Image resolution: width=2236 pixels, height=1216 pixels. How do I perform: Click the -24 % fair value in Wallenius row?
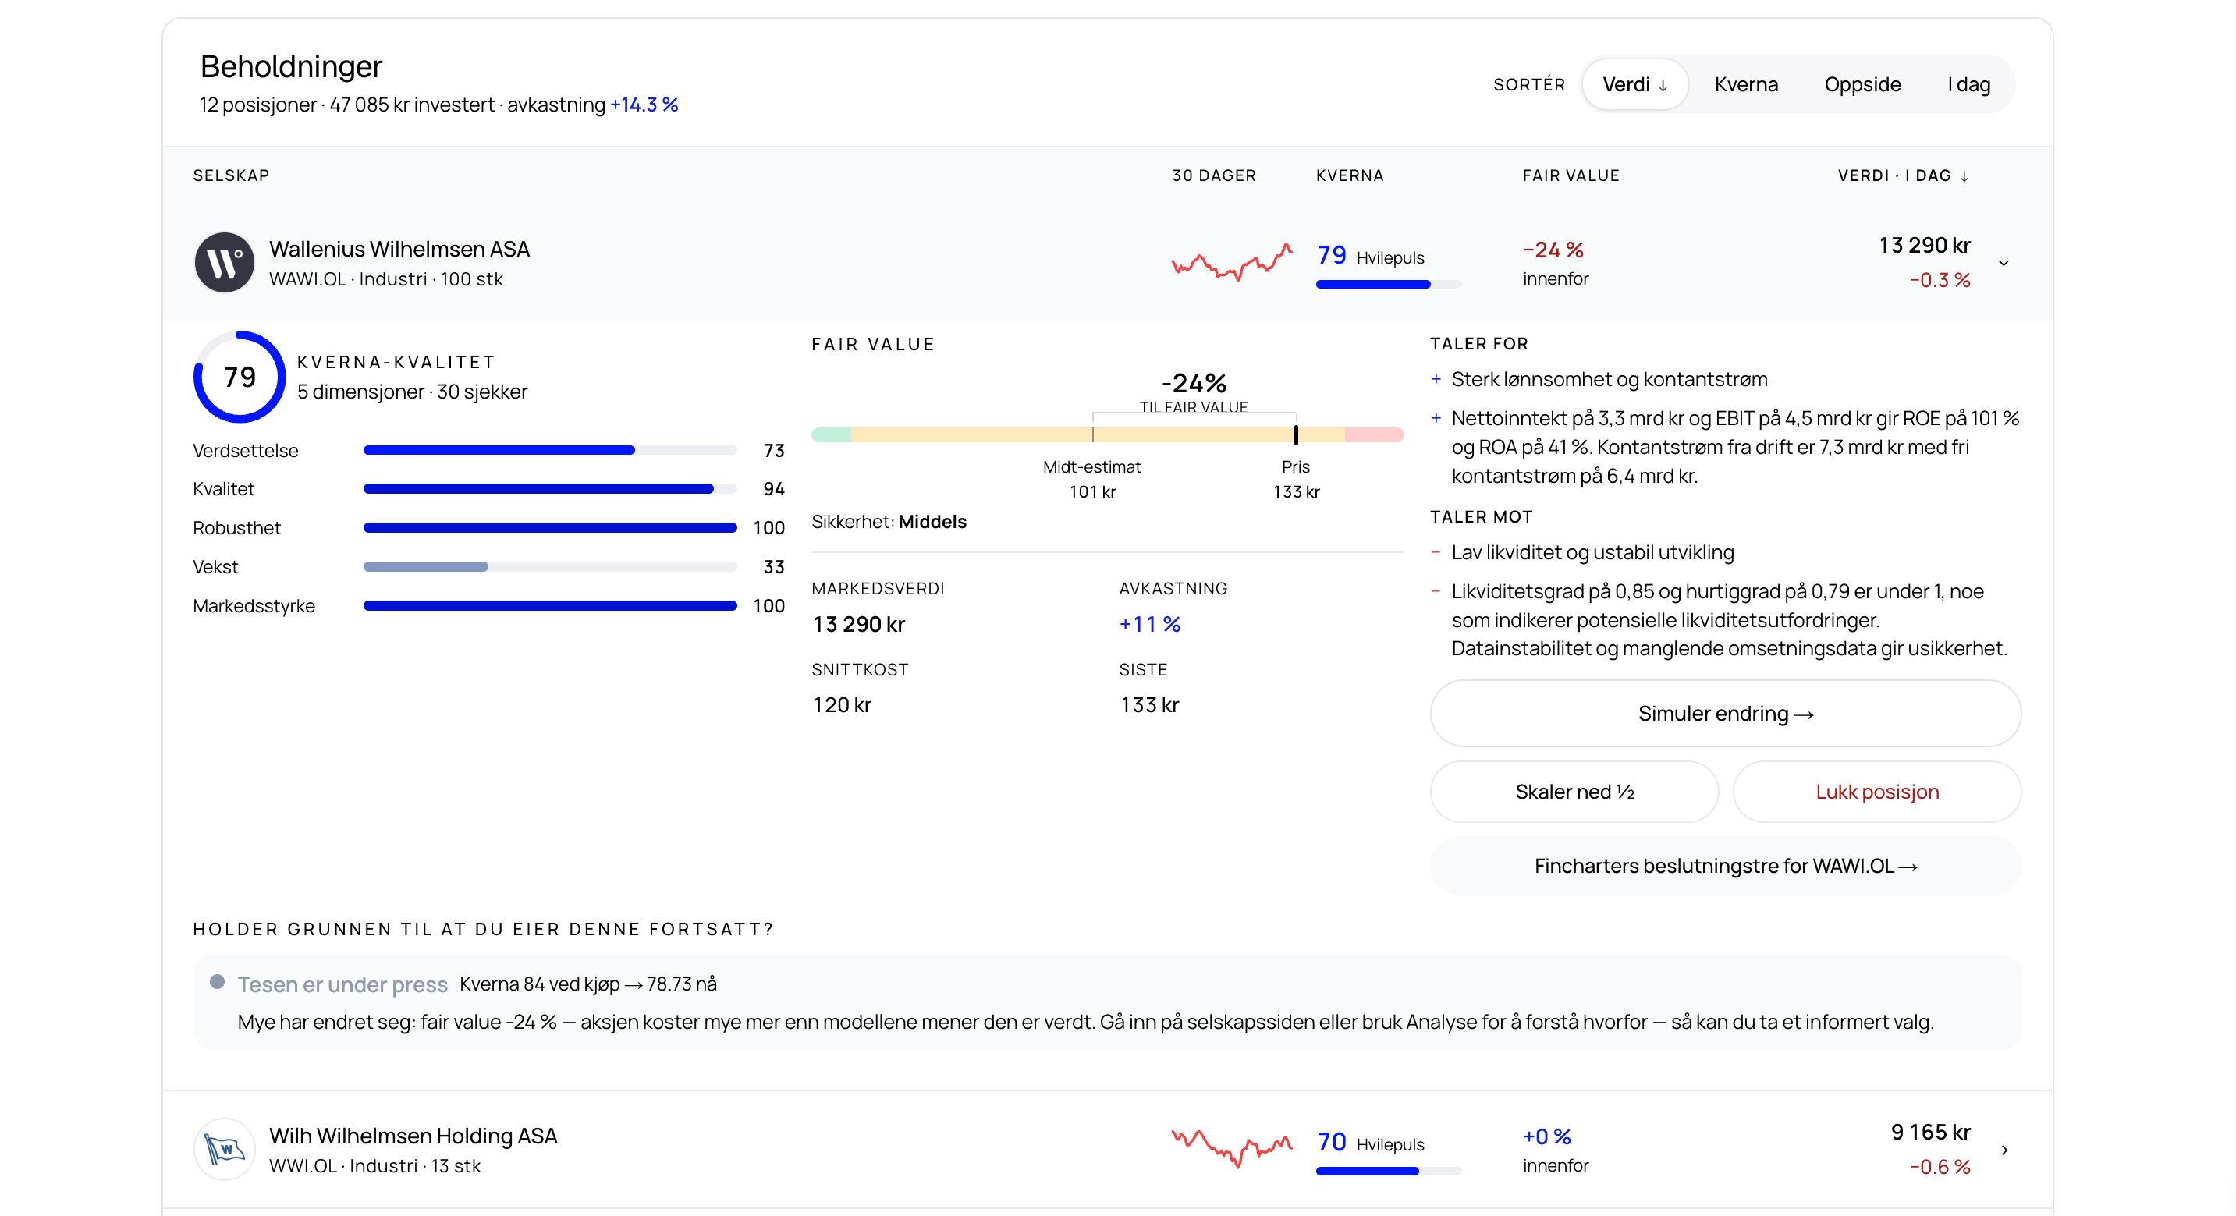coord(1553,250)
